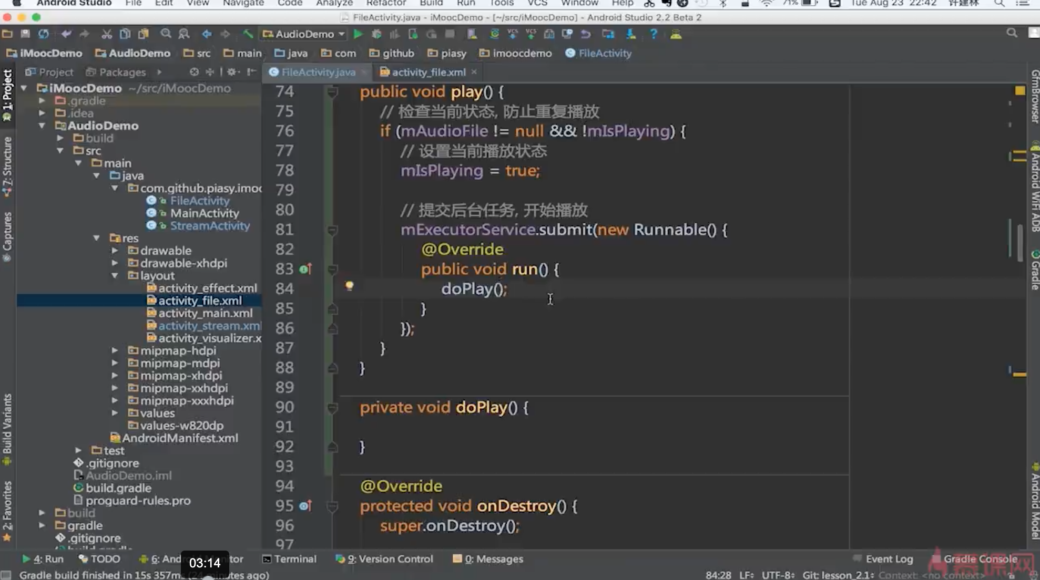1040x580 pixels.
Task: Click the lightbulb intention icon at line 84
Action: click(x=349, y=286)
